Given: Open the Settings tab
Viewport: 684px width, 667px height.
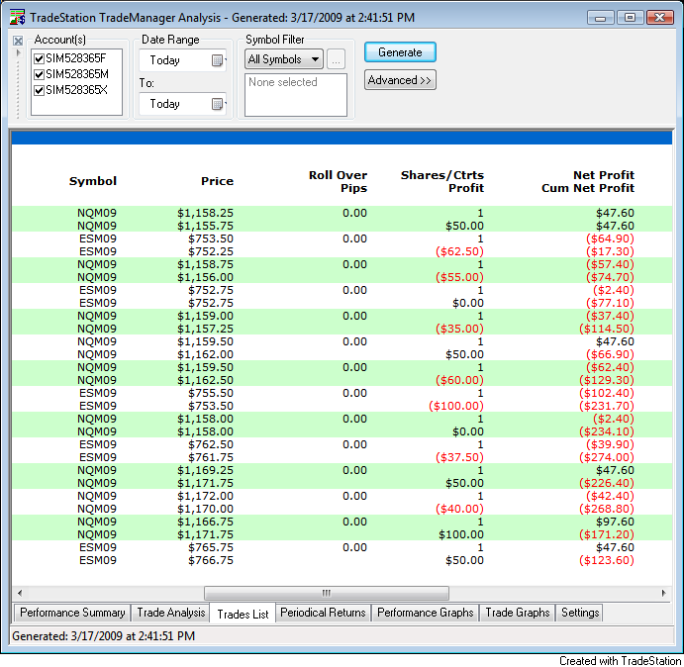Looking at the screenshot, I should tap(580, 613).
